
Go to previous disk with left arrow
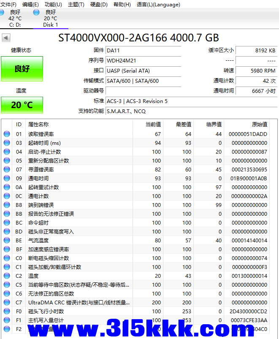[6, 38]
